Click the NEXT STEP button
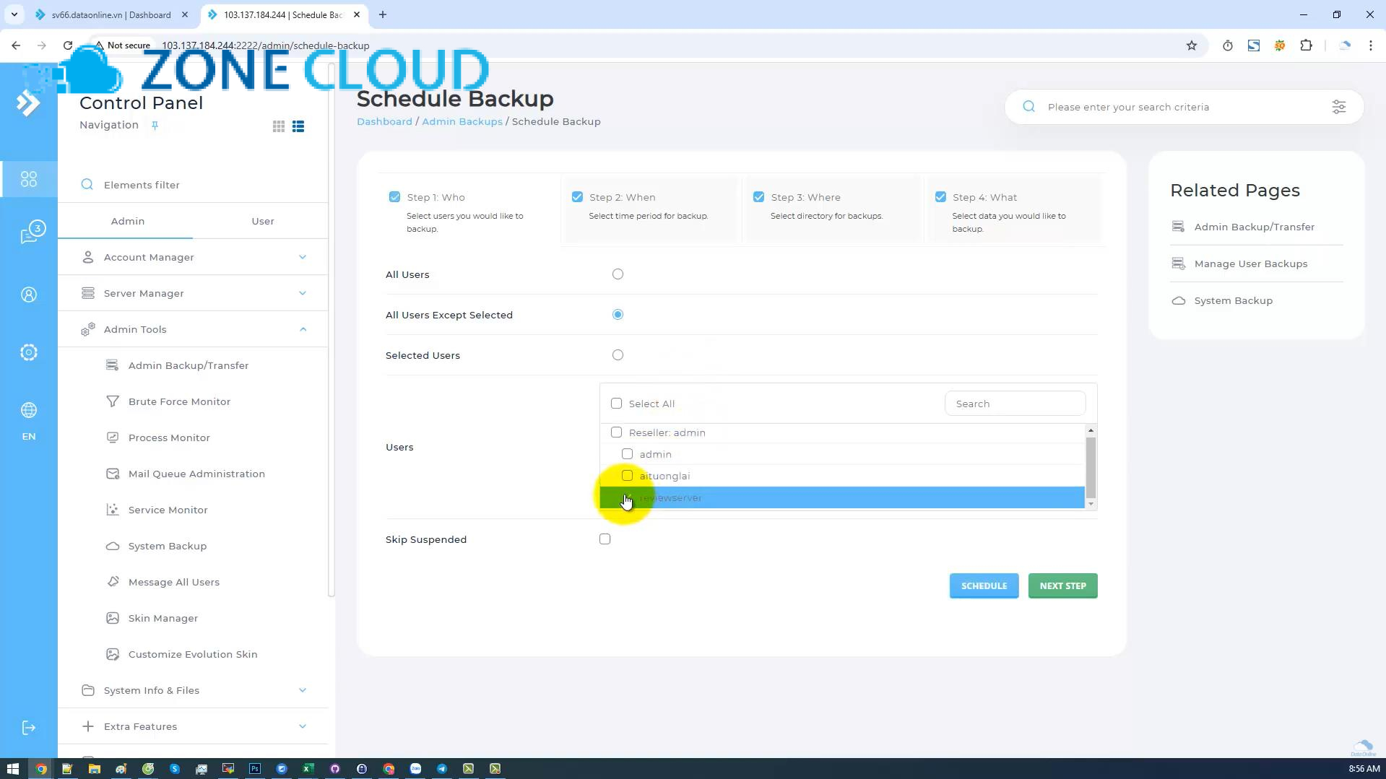 pos(1062,586)
